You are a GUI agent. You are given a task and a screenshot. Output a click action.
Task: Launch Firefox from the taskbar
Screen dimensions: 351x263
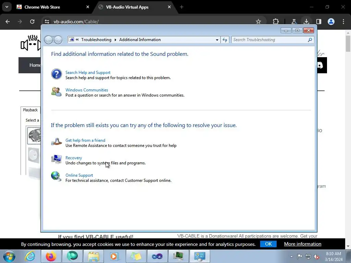[x=51, y=256]
